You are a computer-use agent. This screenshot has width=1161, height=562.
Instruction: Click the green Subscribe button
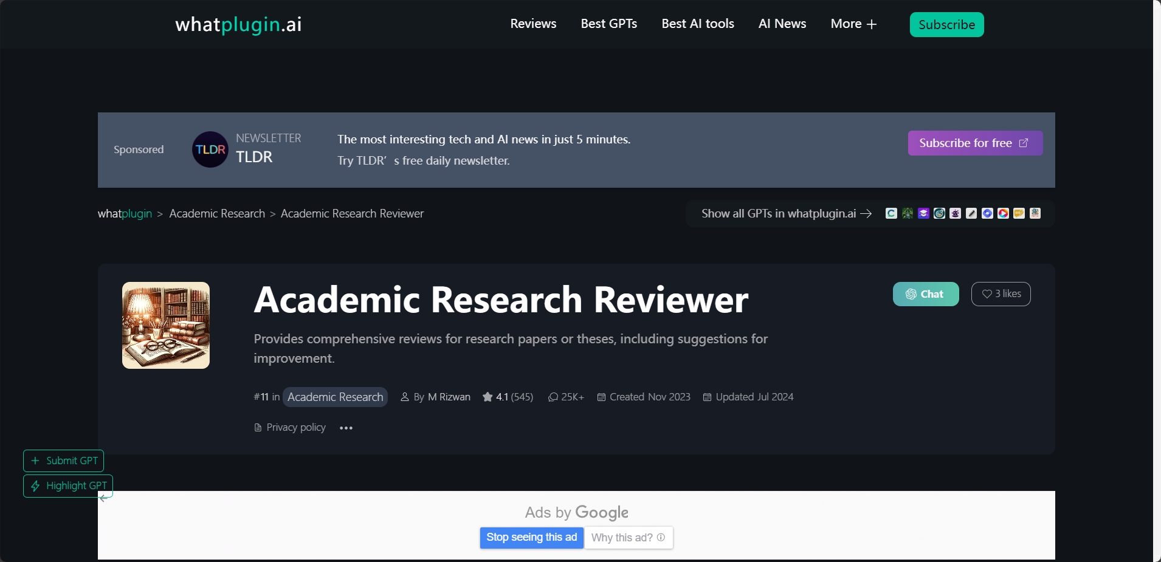click(946, 24)
